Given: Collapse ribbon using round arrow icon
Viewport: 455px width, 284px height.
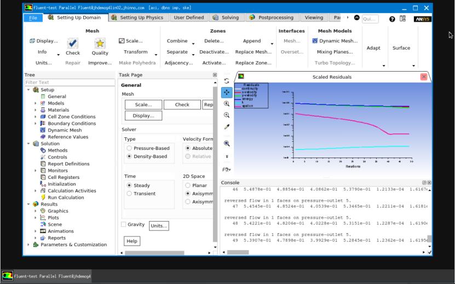Looking at the screenshot, I should 357,18.
